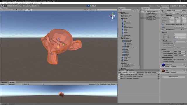Click the Console Clear button
Image resolution: width=187 pixels, height=105 pixels.
click(120, 73)
